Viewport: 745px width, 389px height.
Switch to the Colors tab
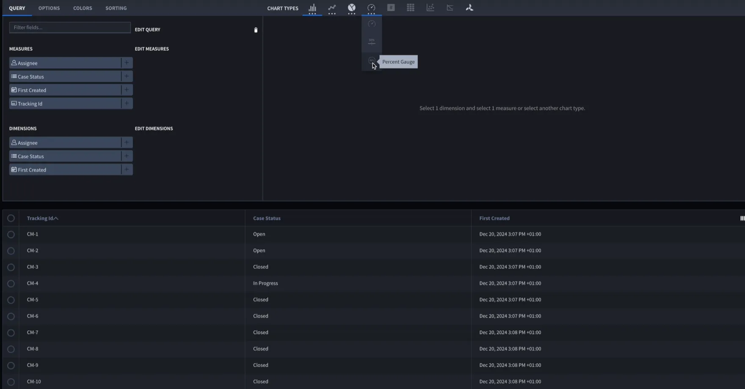point(83,8)
